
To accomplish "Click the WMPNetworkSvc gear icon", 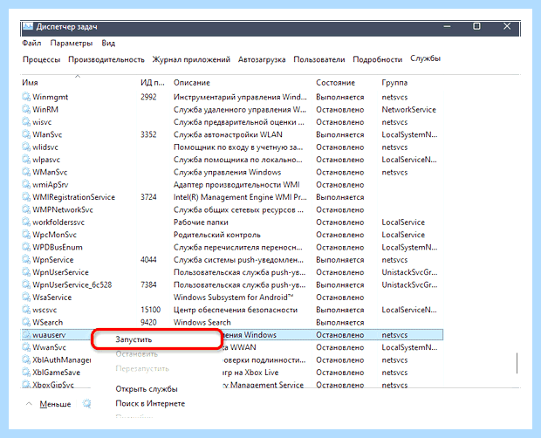I will [26, 209].
